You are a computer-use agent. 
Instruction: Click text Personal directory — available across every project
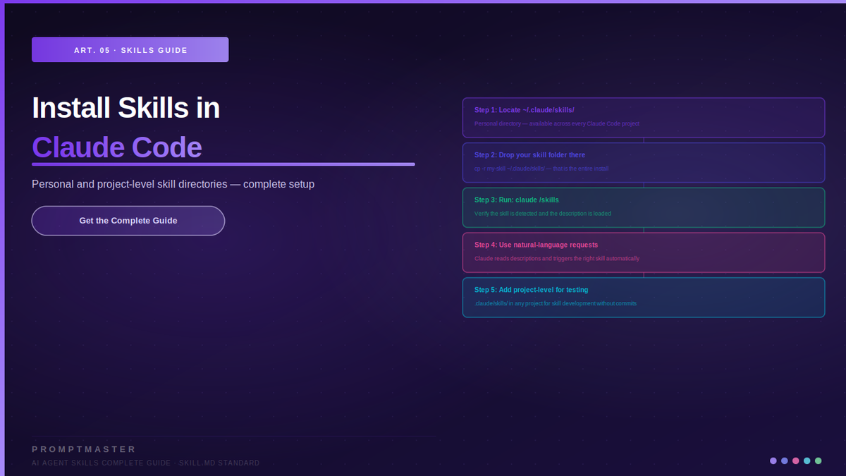click(x=557, y=123)
